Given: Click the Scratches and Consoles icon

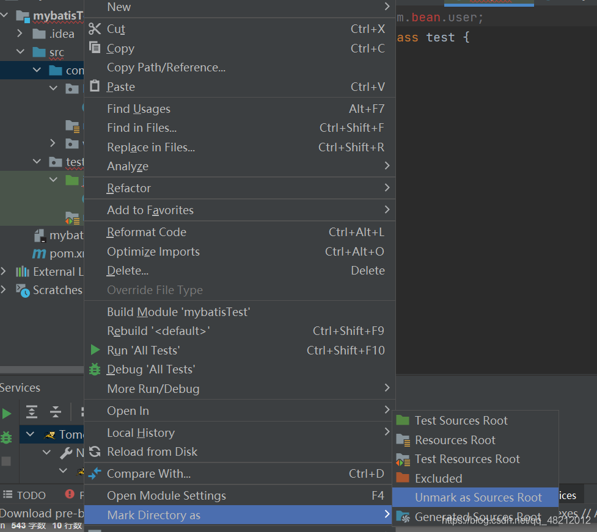Looking at the screenshot, I should pyautogui.click(x=23, y=290).
